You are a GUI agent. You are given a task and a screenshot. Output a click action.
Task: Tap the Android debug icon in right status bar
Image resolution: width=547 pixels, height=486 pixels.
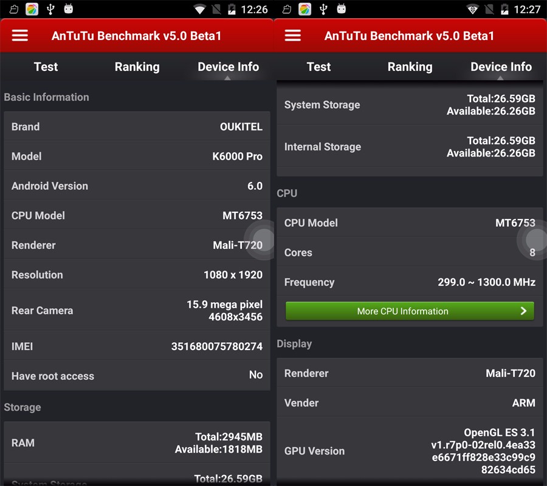(342, 8)
